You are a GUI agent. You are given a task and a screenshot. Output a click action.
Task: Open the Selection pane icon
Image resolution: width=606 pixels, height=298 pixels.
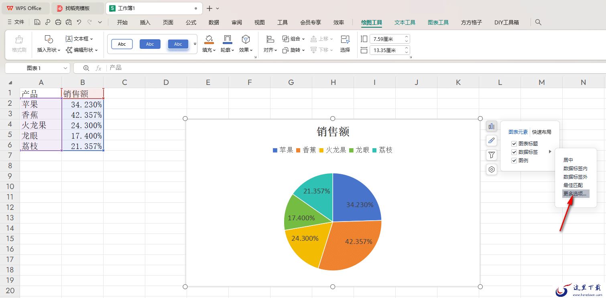click(345, 39)
